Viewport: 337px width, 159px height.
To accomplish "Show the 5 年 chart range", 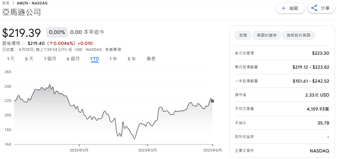I will click(x=132, y=59).
